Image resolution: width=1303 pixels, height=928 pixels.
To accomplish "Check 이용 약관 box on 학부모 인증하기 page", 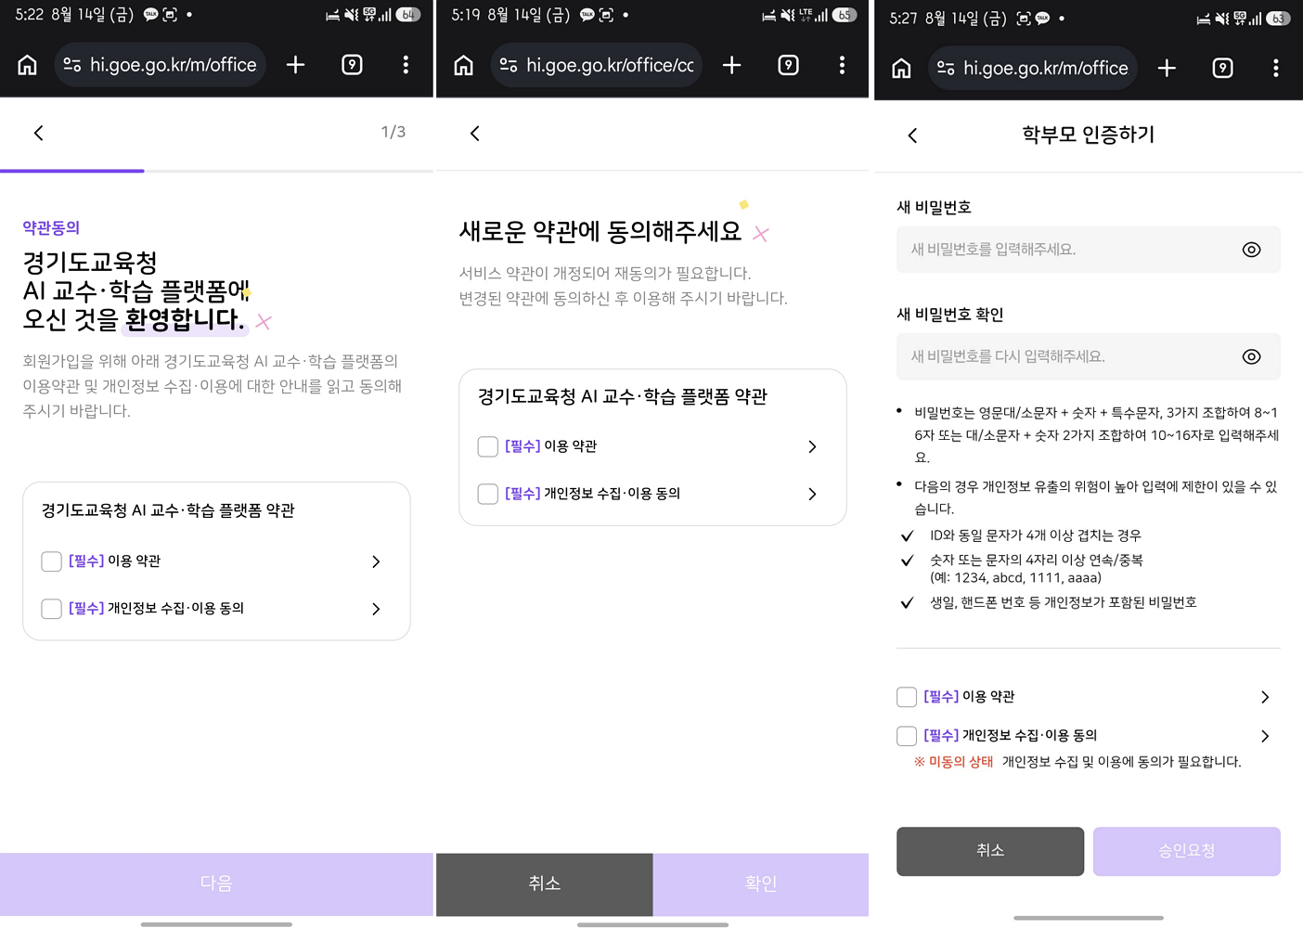I will click(907, 697).
